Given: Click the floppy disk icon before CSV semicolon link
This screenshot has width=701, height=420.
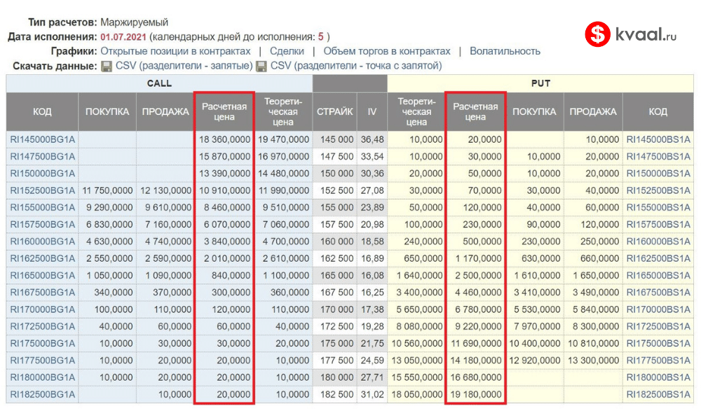Looking at the screenshot, I should [x=261, y=66].
